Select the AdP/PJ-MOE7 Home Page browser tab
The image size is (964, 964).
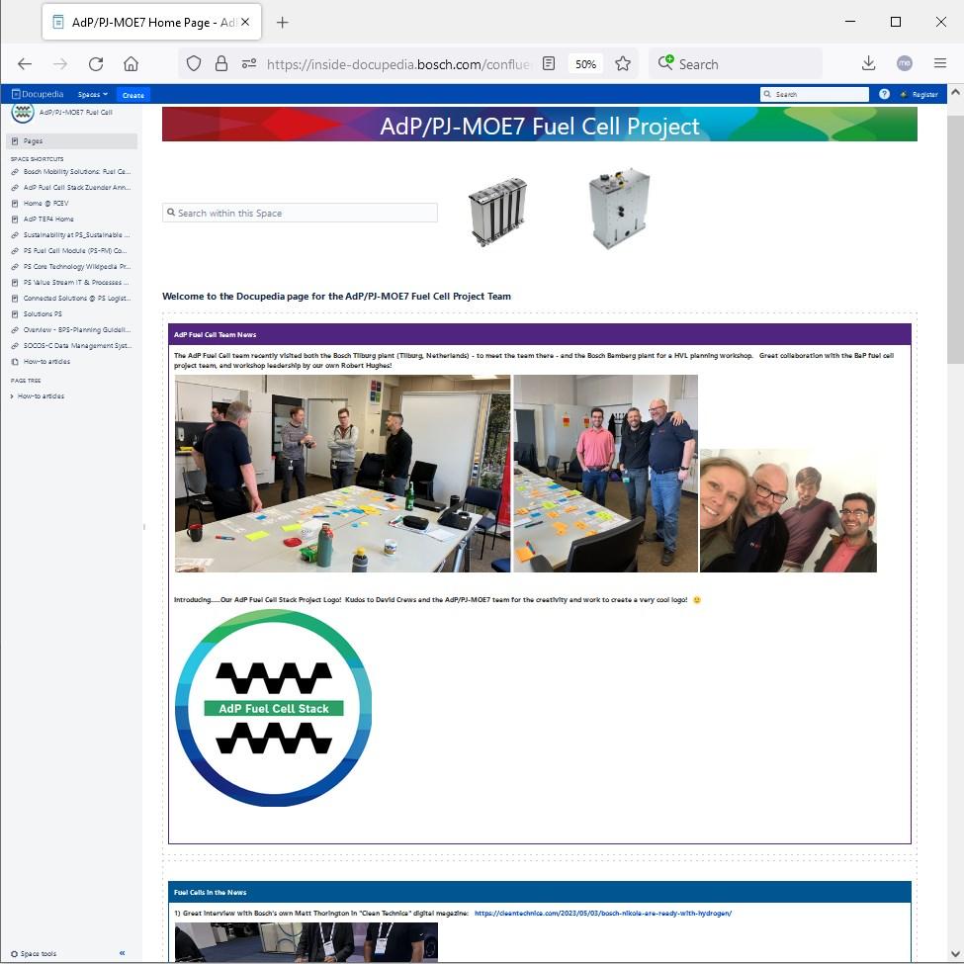pos(152,22)
